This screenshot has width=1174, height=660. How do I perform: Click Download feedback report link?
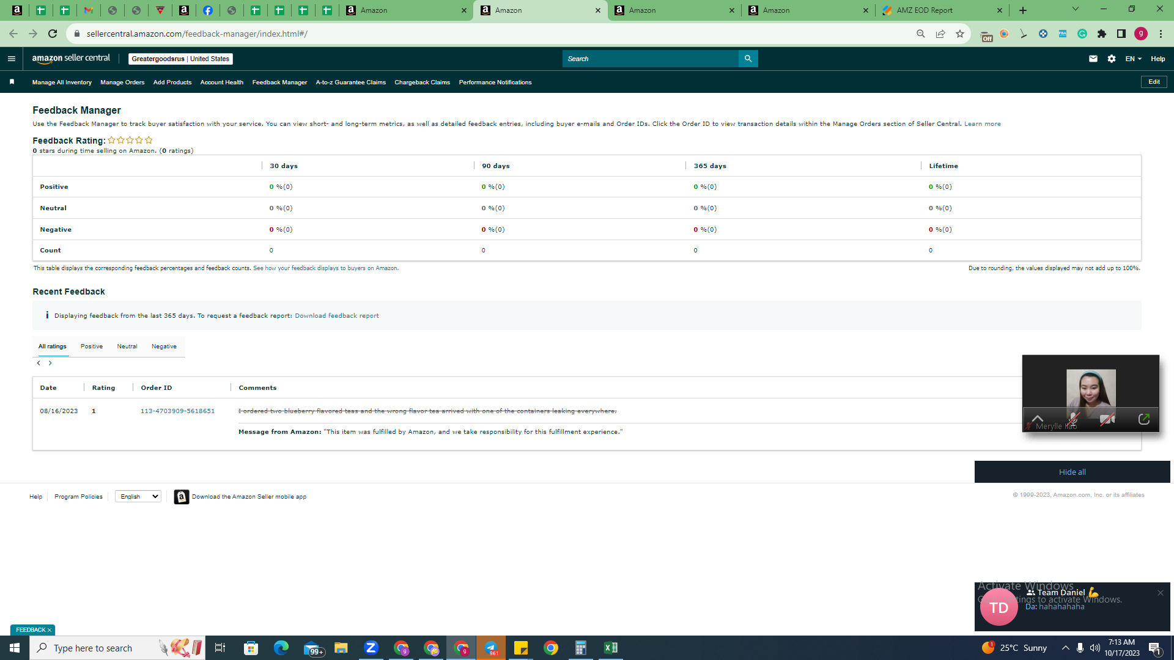337,316
